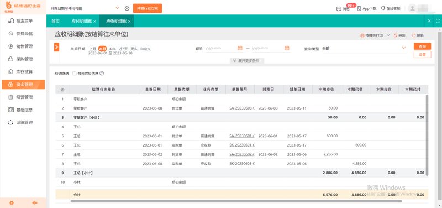
Task: Collapse filter panel with orange double-arrow
Action: pos(56,47)
